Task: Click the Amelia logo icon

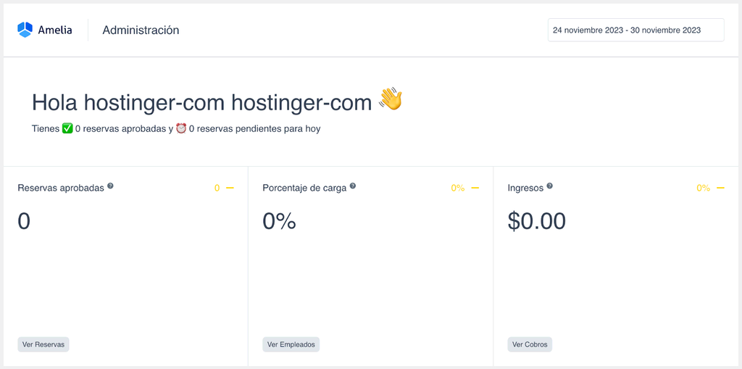Action: (25, 30)
